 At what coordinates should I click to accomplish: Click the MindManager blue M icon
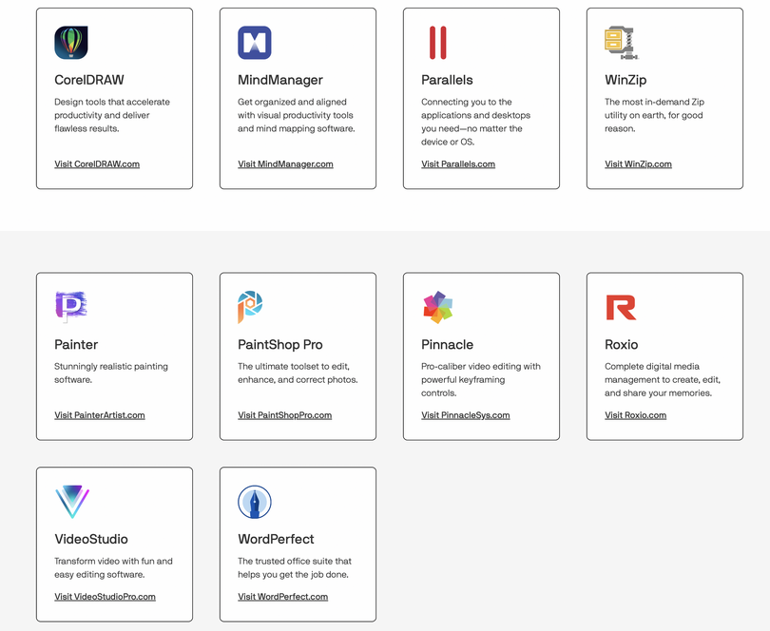pos(255,43)
